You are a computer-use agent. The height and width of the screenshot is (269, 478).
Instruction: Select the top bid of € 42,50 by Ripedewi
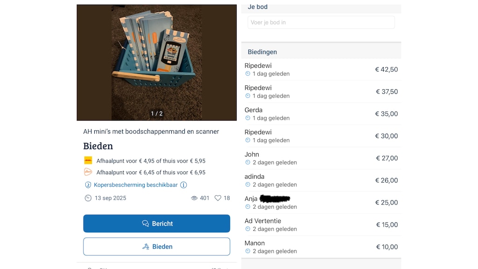tap(321, 69)
